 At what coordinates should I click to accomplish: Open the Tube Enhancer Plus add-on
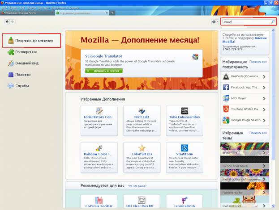pos(185,121)
